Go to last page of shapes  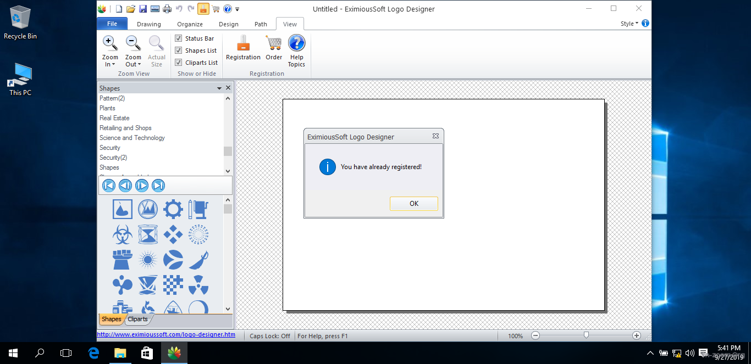click(x=158, y=186)
